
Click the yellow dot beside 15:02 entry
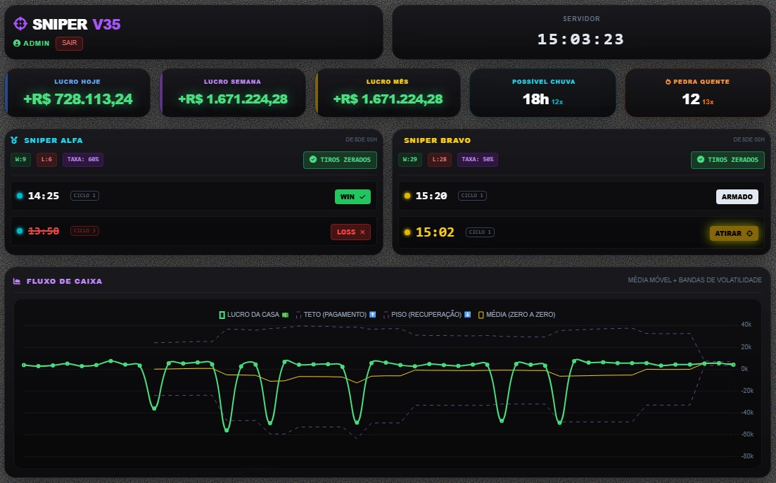(x=407, y=232)
